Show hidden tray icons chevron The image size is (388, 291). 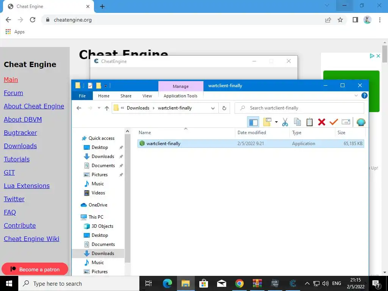307,283
